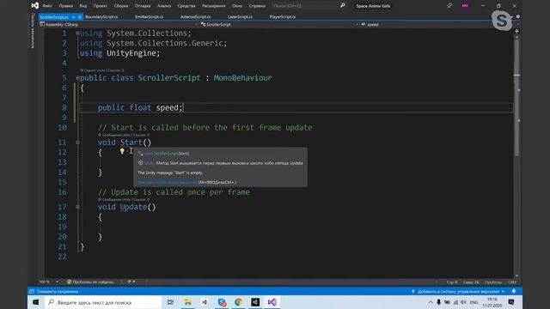Open Chrome from the taskbar
The image size is (550, 309).
point(239,302)
